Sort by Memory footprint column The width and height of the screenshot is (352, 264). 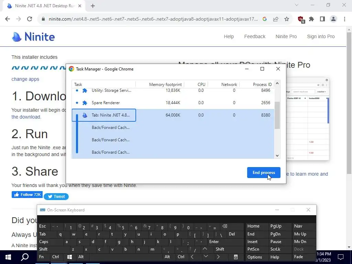160,85
